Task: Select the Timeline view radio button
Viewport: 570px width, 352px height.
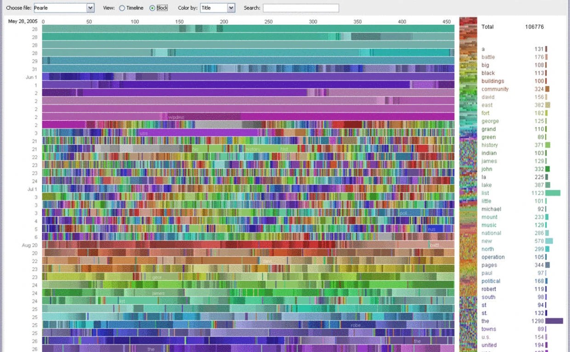Action: click(x=122, y=8)
